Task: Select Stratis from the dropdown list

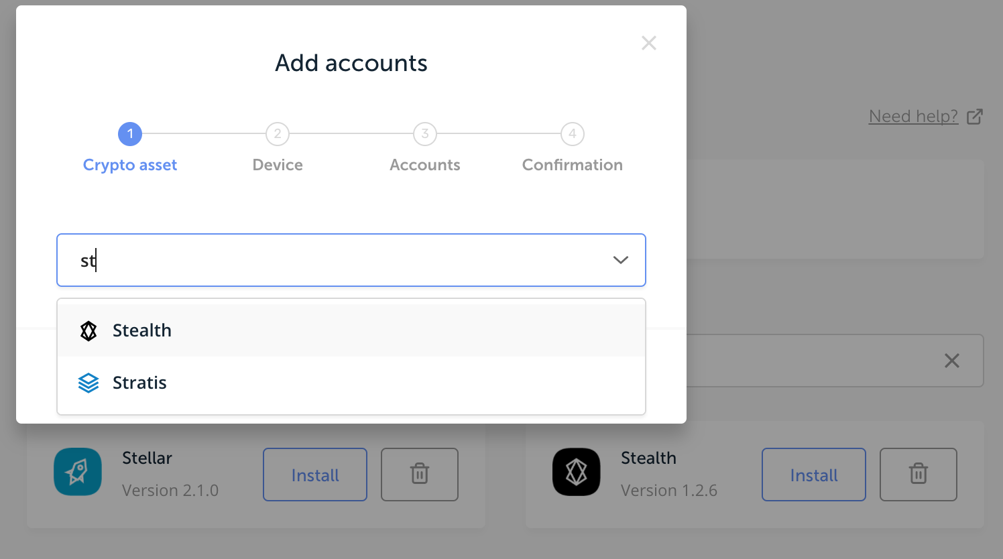Action: tap(351, 383)
